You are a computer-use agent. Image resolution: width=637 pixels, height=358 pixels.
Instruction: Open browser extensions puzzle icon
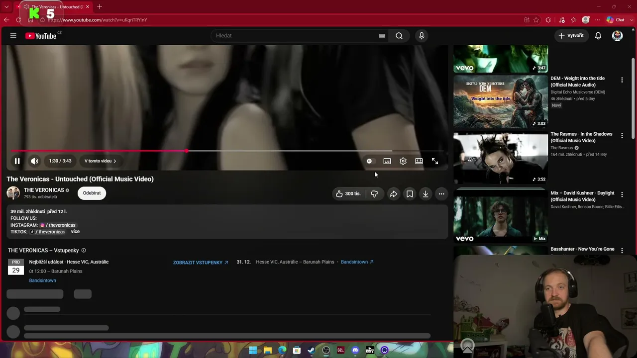tap(548, 20)
